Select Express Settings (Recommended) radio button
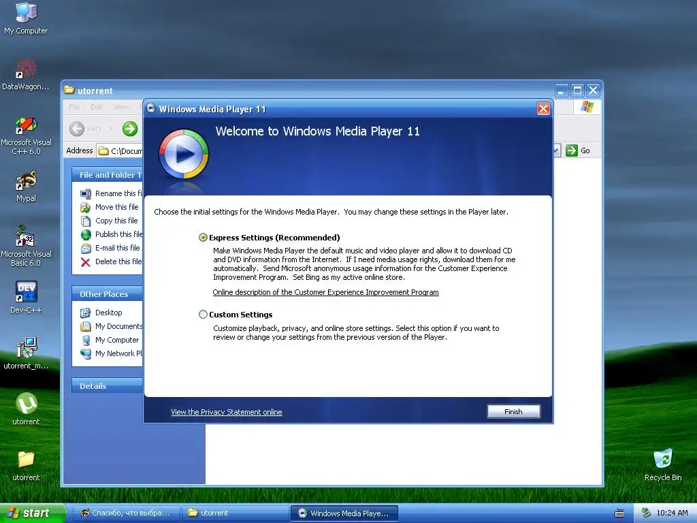Image resolution: width=697 pixels, height=523 pixels. pyautogui.click(x=203, y=238)
